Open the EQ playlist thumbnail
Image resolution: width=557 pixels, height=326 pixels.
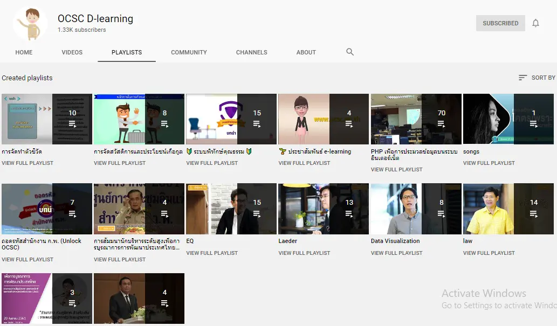(x=231, y=209)
